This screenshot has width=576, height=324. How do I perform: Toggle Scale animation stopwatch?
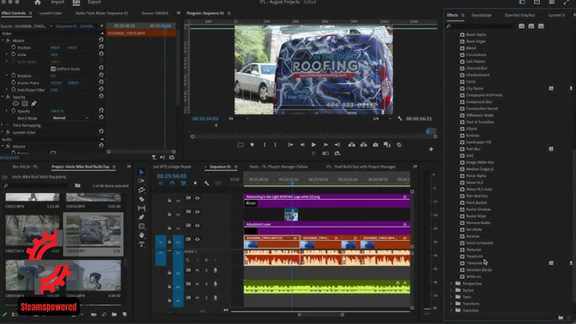tap(13, 54)
